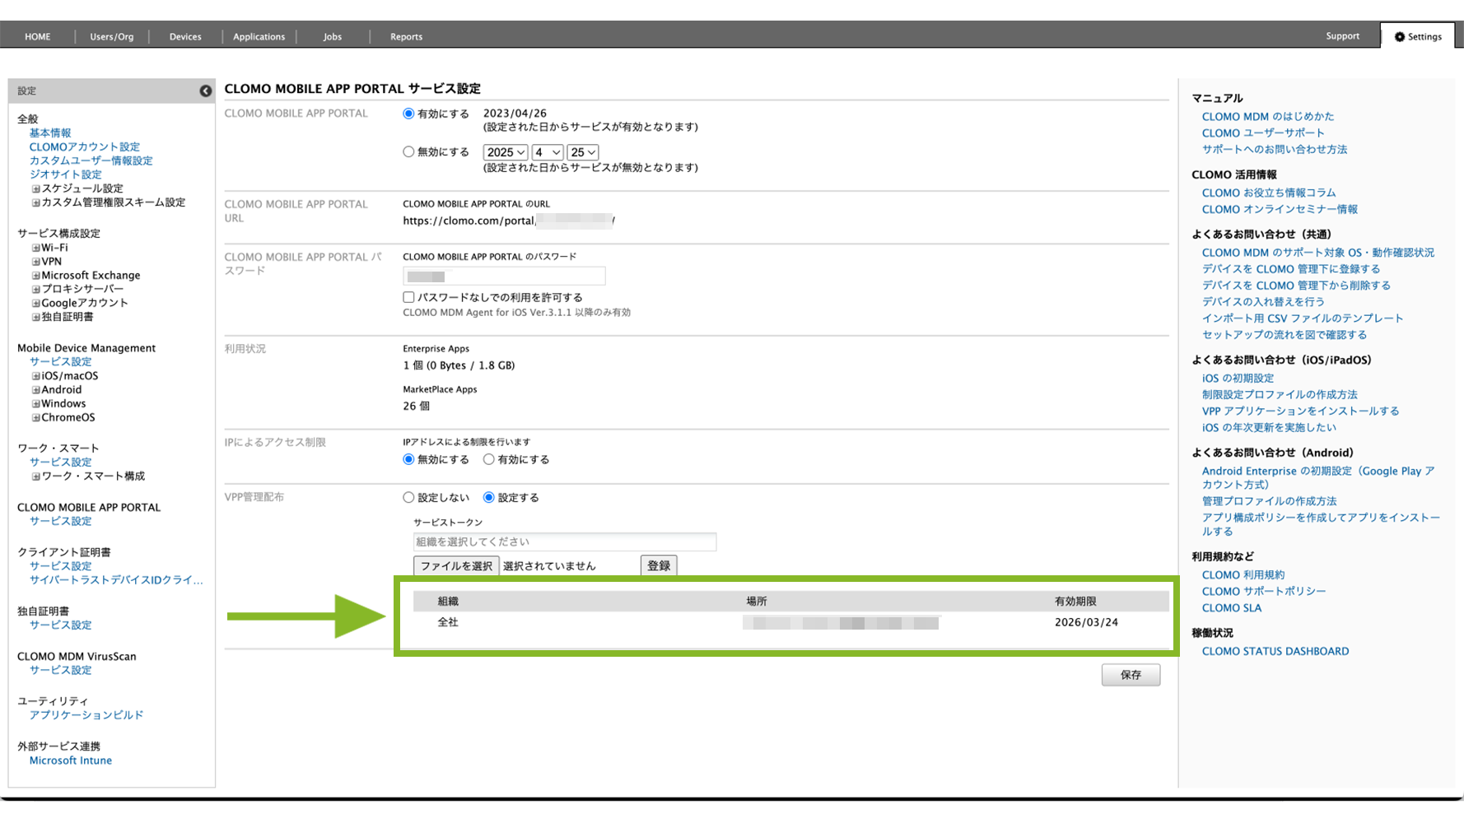
Task: Open the 管理プロファイルの作成方法 link
Action: [x=1269, y=501]
